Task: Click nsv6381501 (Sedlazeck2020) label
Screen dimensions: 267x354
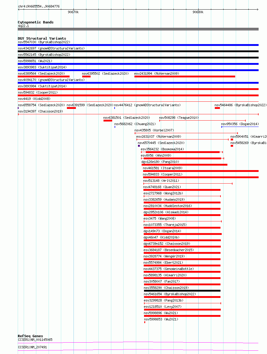Action: click(127, 118)
